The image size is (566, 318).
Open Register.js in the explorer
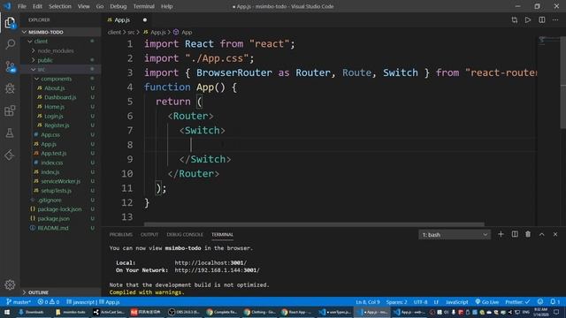tap(57, 125)
